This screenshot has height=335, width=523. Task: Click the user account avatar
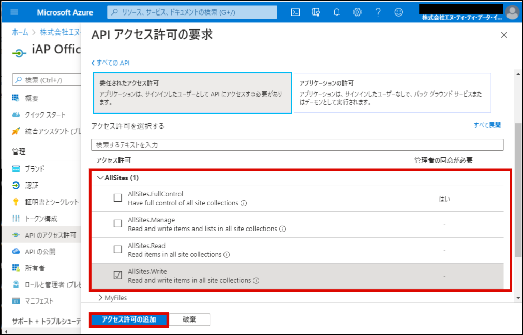512,12
